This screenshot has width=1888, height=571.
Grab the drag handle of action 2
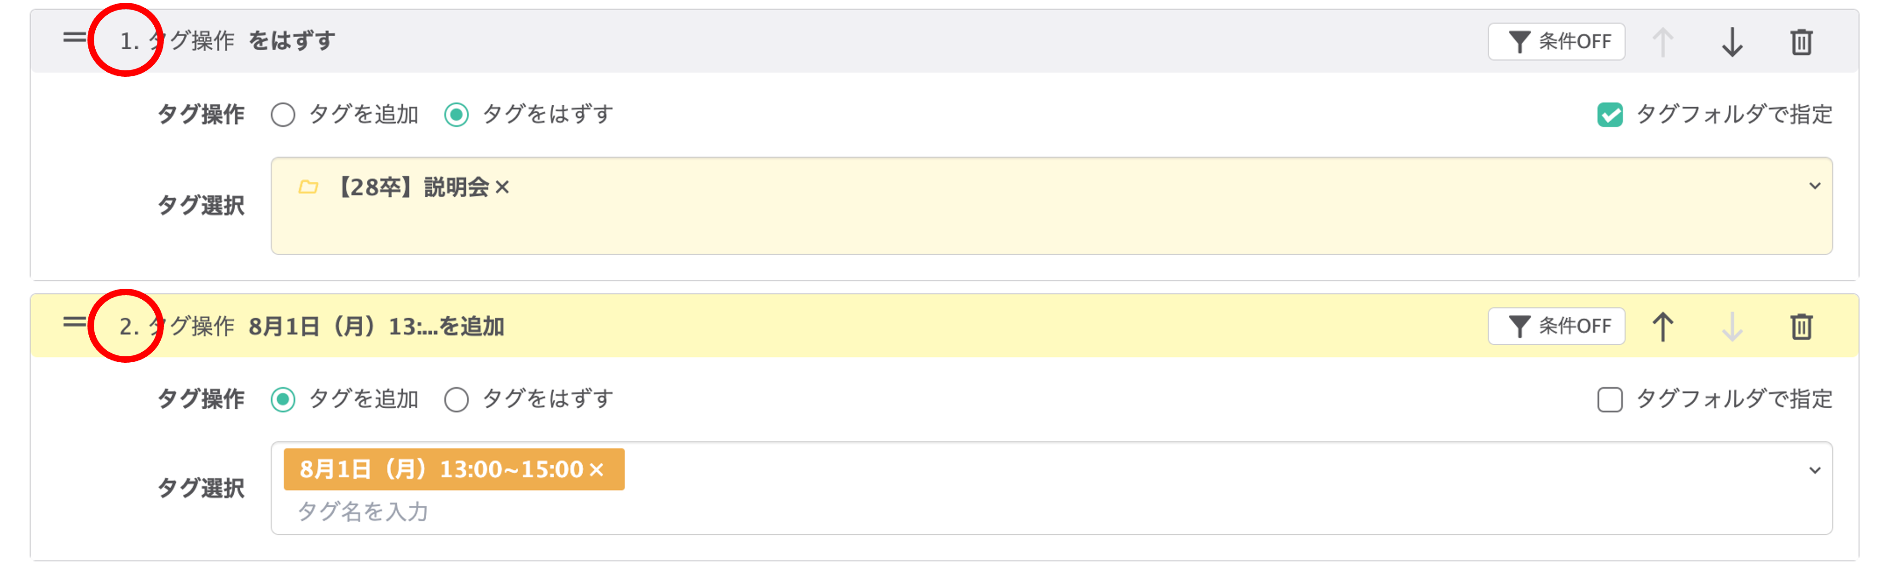click(74, 322)
